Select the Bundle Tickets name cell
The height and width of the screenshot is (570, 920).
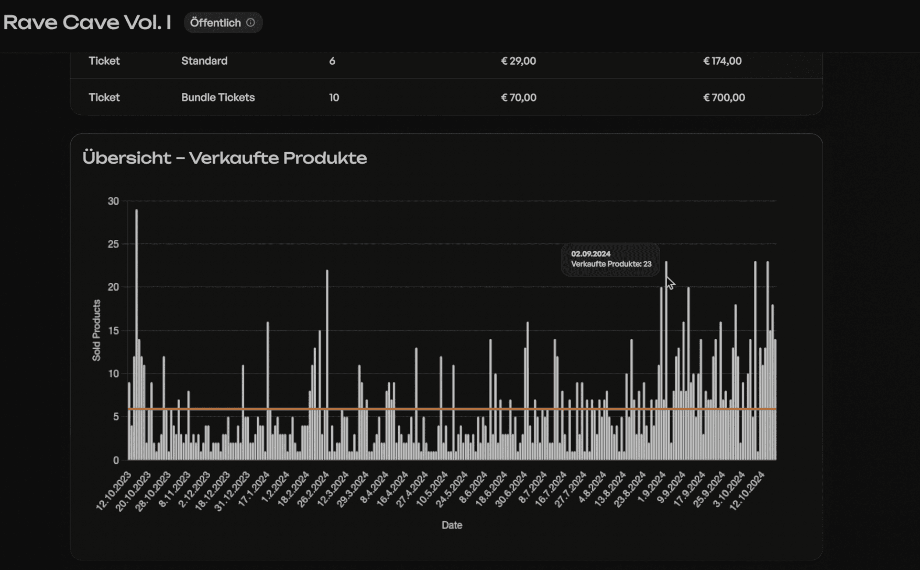pos(218,97)
